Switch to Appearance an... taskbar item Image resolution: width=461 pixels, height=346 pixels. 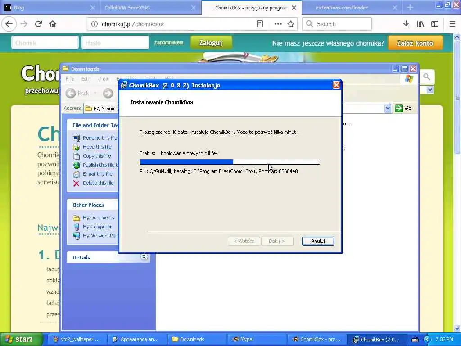click(137, 340)
